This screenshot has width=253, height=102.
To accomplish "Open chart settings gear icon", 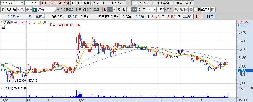I will (x=191, y=10).
